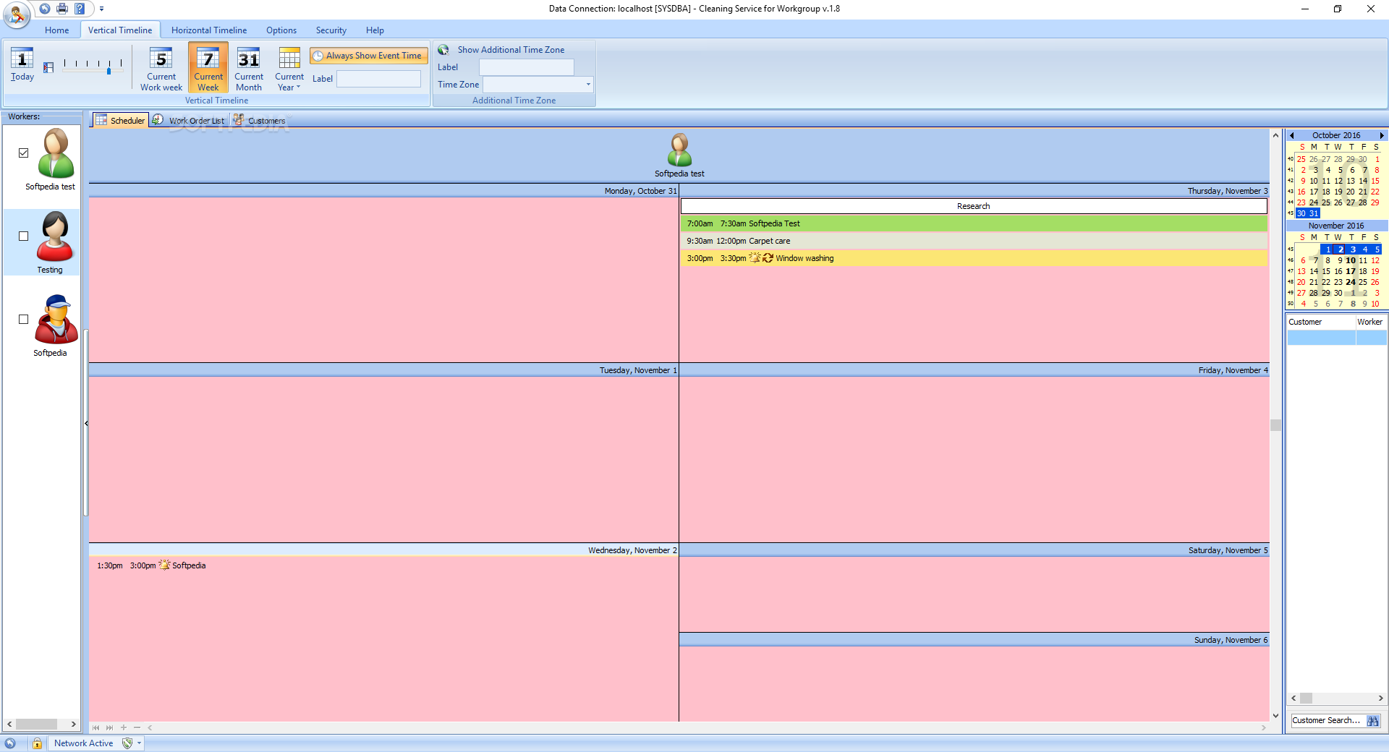
Task: Toggle Show Additional Time Zone
Action: 502,50
